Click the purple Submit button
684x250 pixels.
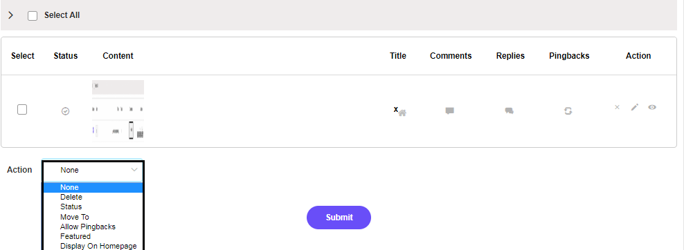(x=339, y=218)
